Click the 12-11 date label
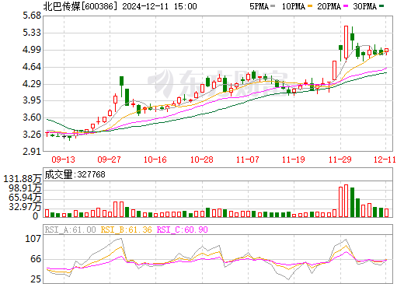This screenshot has width=404, height=284. click(x=385, y=160)
